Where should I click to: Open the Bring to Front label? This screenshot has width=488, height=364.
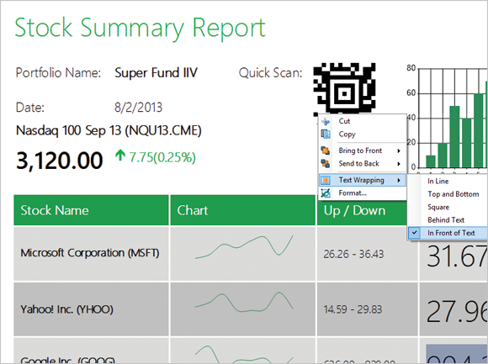360,150
